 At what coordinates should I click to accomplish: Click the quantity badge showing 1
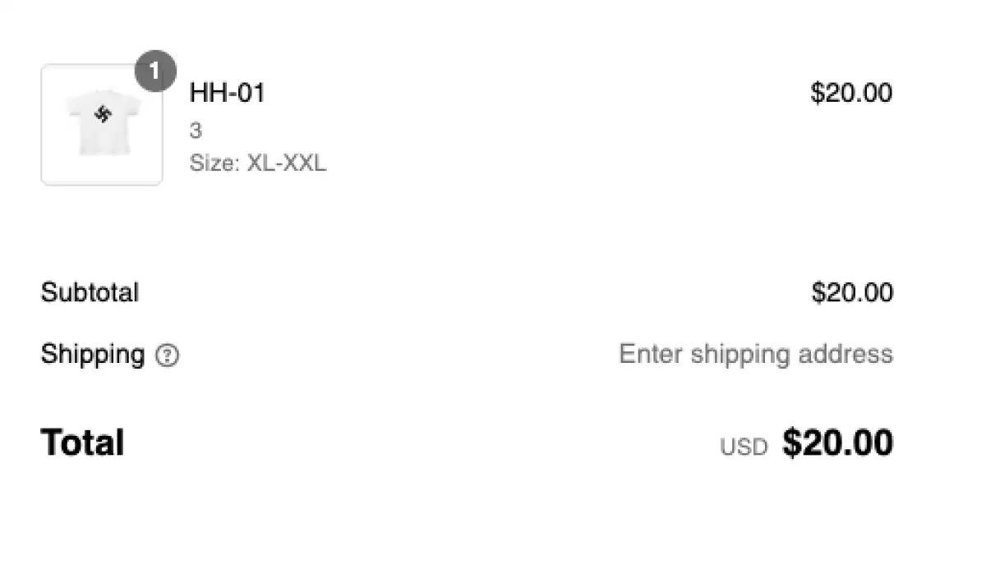[x=154, y=71]
